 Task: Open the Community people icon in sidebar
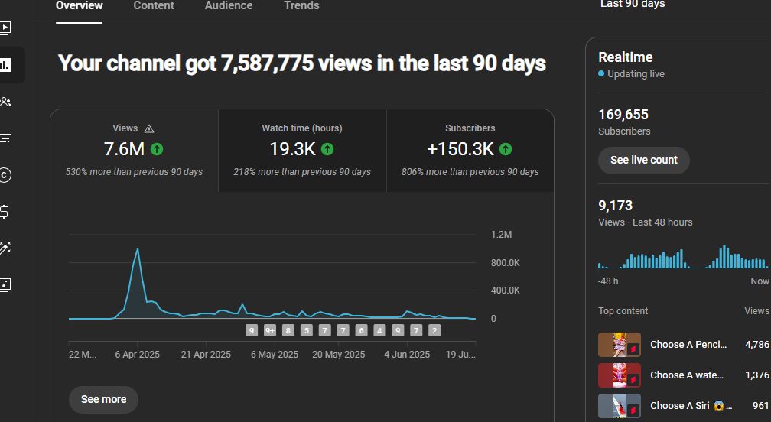(5, 102)
